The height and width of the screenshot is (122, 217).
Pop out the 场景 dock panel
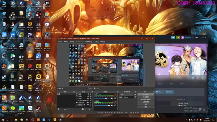(74, 92)
